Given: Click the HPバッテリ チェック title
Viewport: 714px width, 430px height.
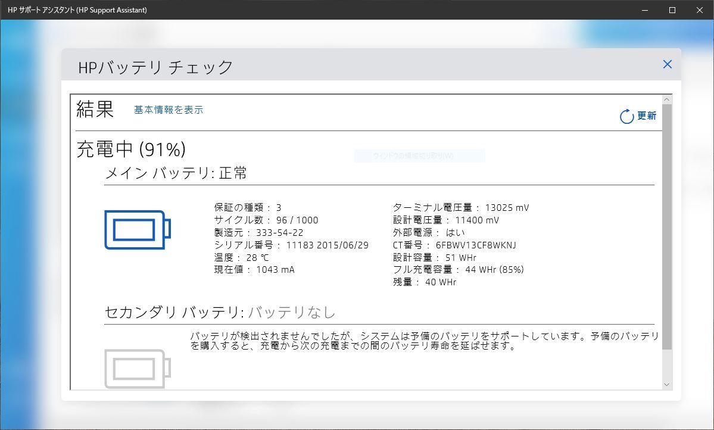Looking at the screenshot, I should point(156,67).
